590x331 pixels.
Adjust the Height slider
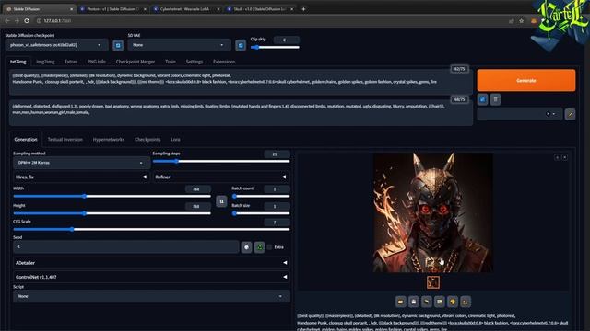point(112,213)
